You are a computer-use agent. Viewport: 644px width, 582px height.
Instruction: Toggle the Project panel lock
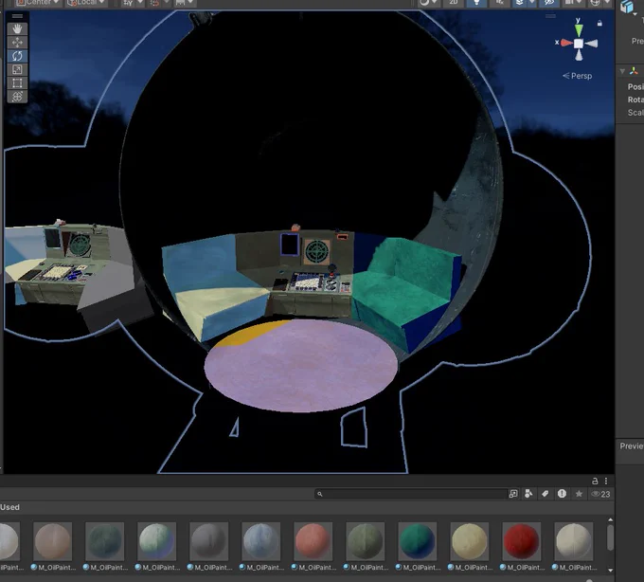595,481
